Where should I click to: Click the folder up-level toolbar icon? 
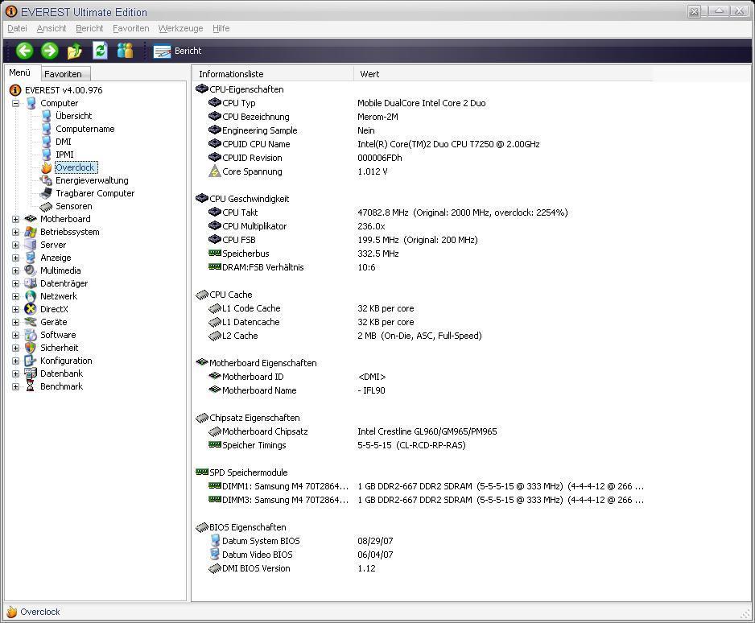[75, 51]
